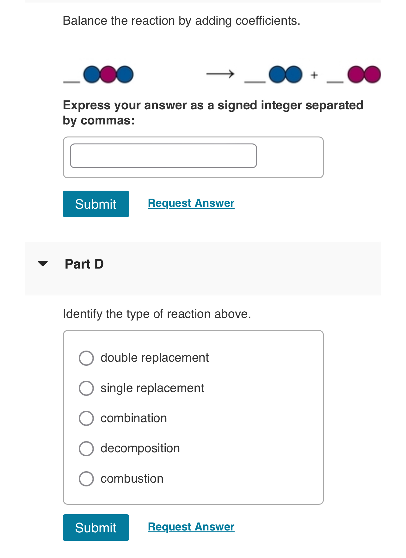Collapse the Part D section
406x558 pixels.
point(43,263)
